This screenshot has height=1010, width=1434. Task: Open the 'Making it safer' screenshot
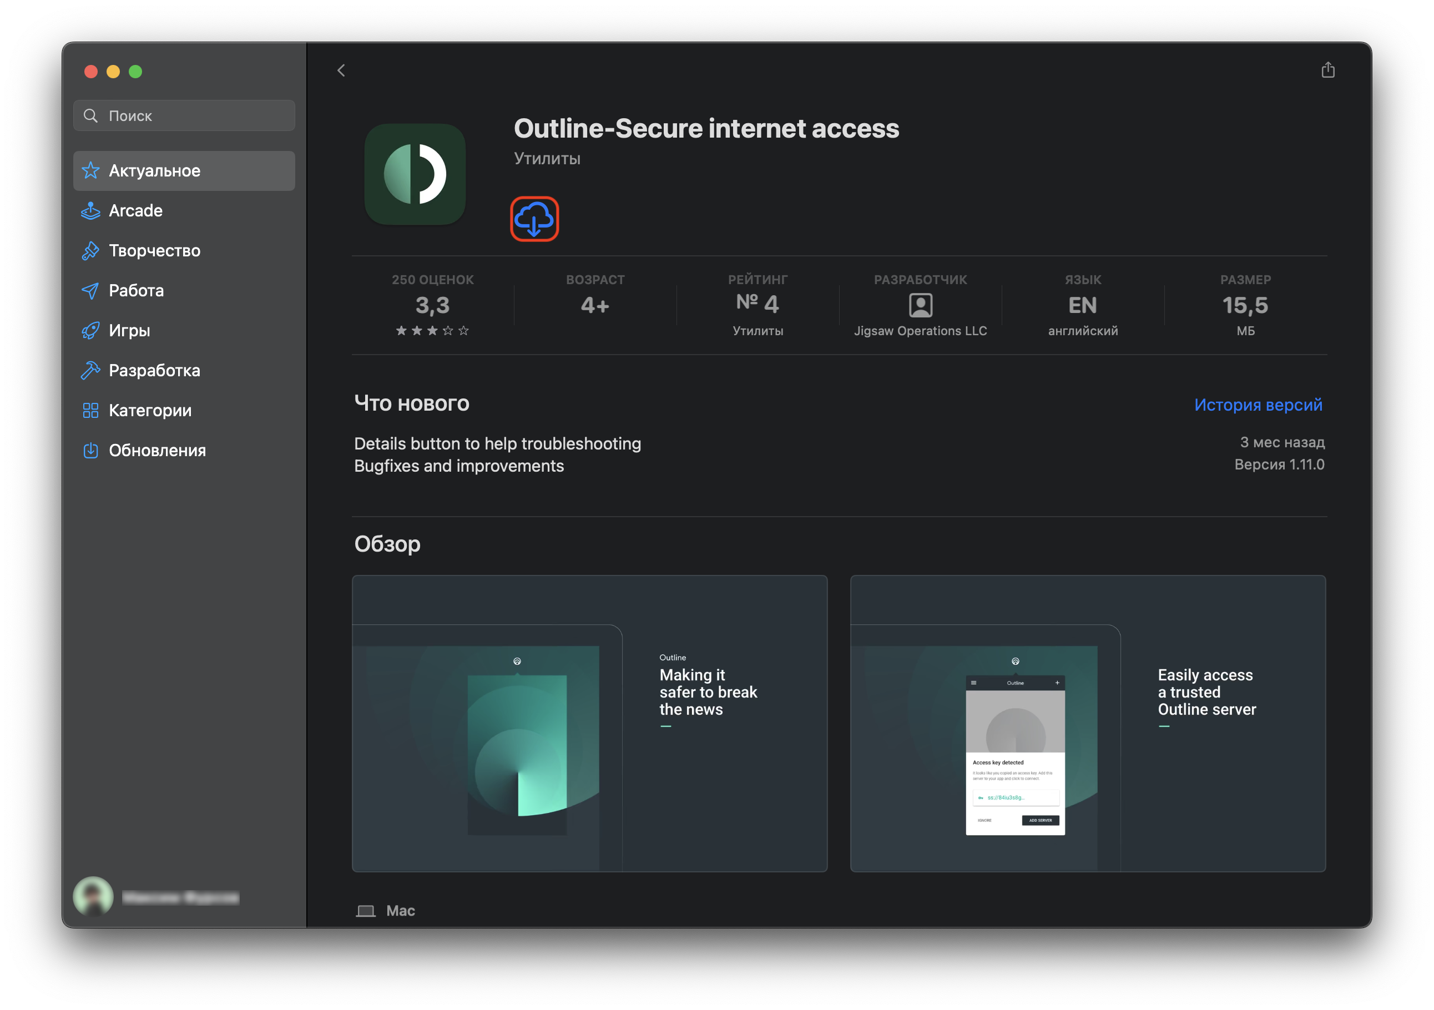(x=589, y=723)
